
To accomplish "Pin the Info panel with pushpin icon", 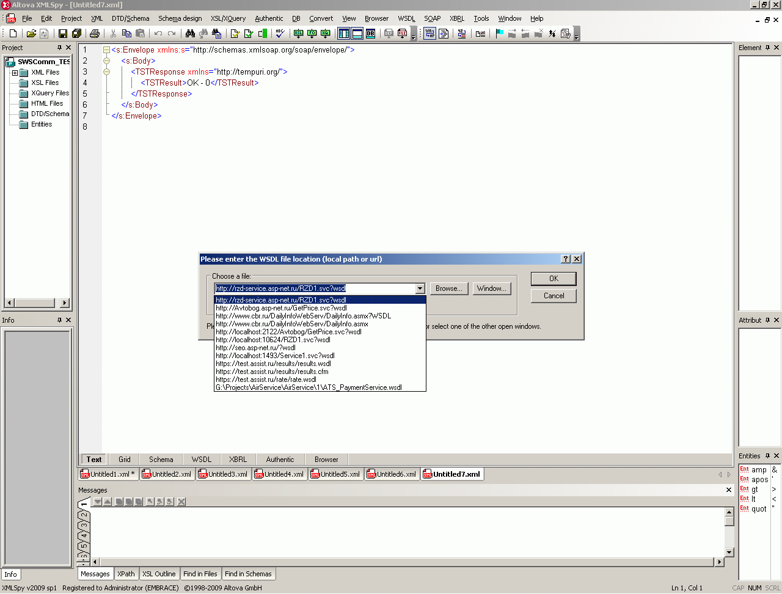I will (59, 320).
